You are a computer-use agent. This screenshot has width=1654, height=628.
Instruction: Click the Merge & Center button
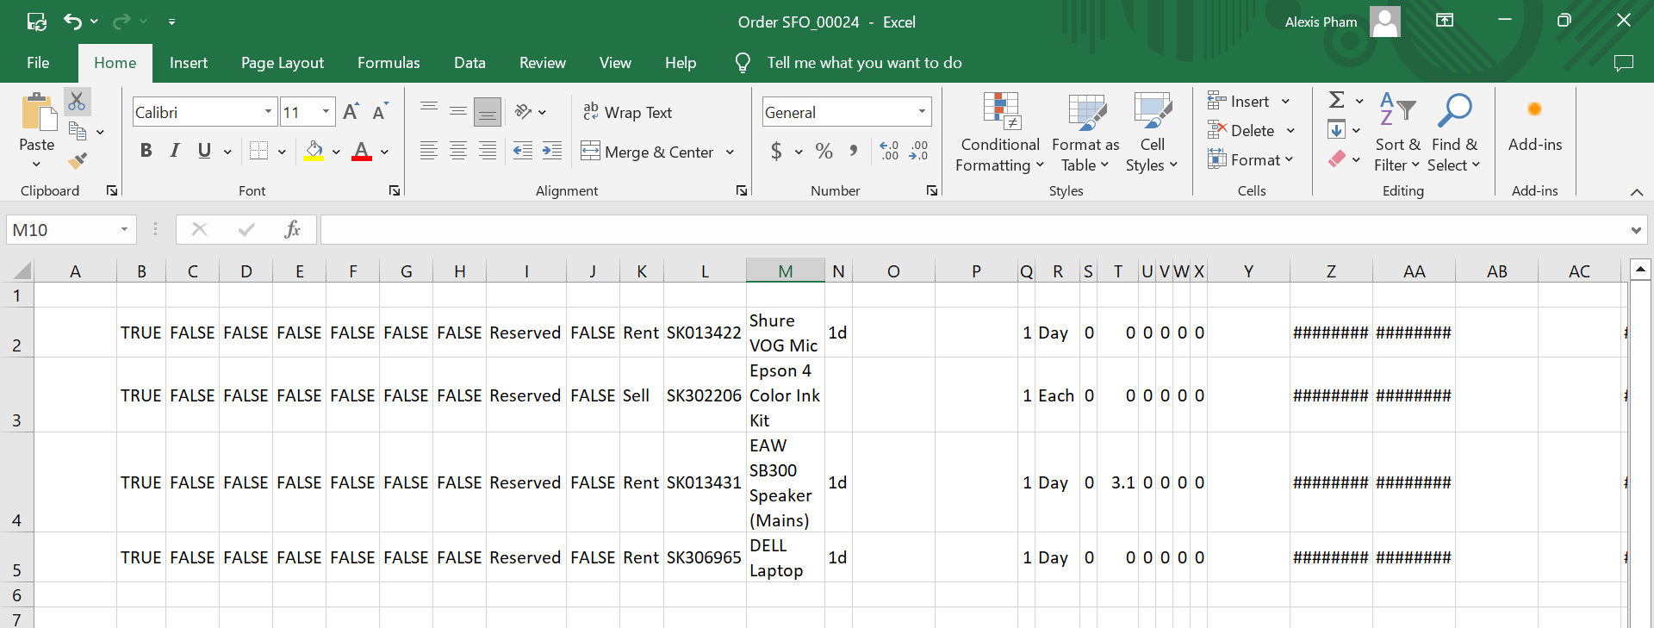click(x=649, y=152)
